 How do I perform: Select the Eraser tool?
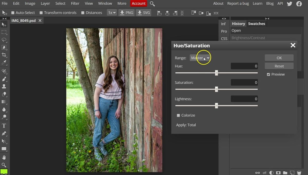coord(4,94)
